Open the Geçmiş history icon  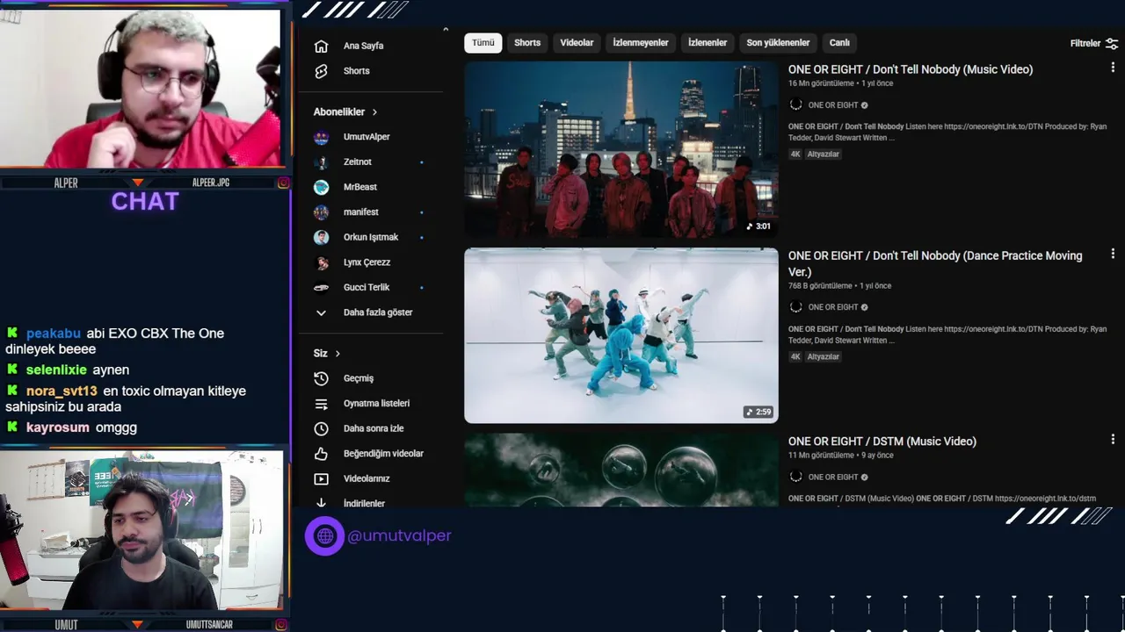pyautogui.click(x=321, y=378)
